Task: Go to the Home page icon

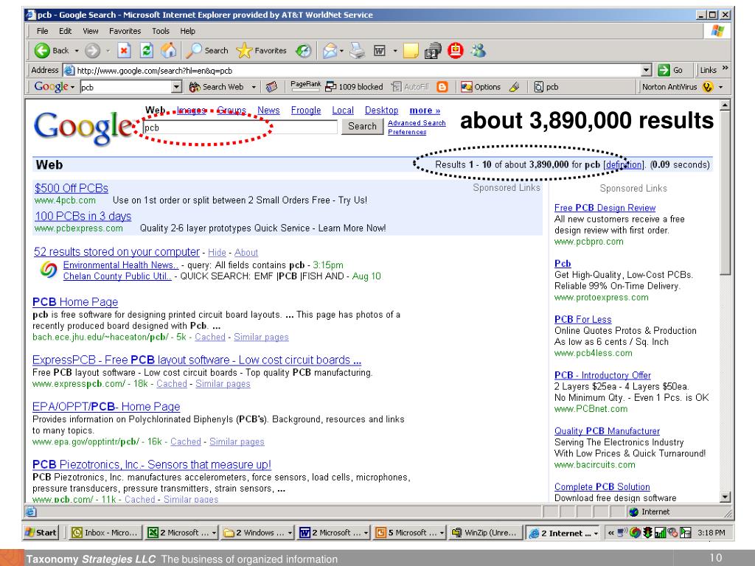Action: point(169,50)
